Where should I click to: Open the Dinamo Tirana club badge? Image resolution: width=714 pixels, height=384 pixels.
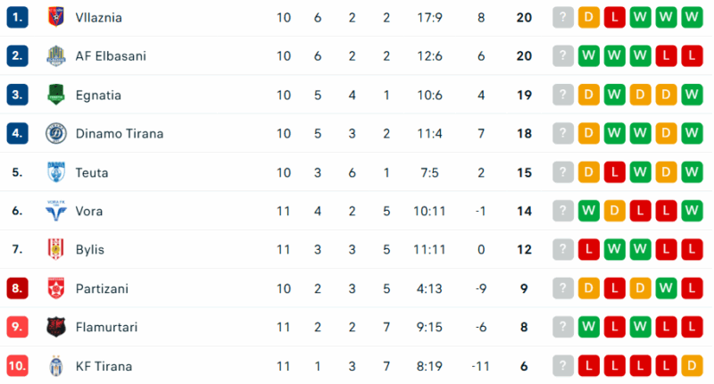click(x=56, y=134)
